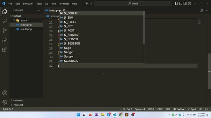
Task: Open the customize layout icon
Action: 190,4
